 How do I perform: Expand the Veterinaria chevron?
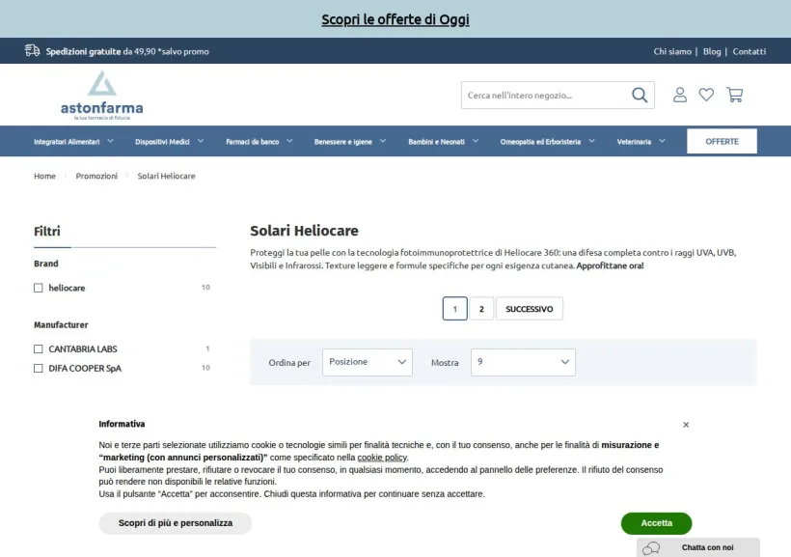click(662, 141)
